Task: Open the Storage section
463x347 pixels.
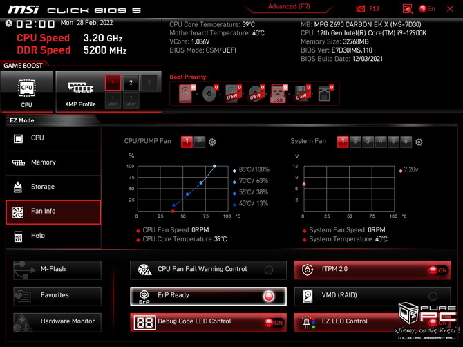Action: [x=53, y=187]
